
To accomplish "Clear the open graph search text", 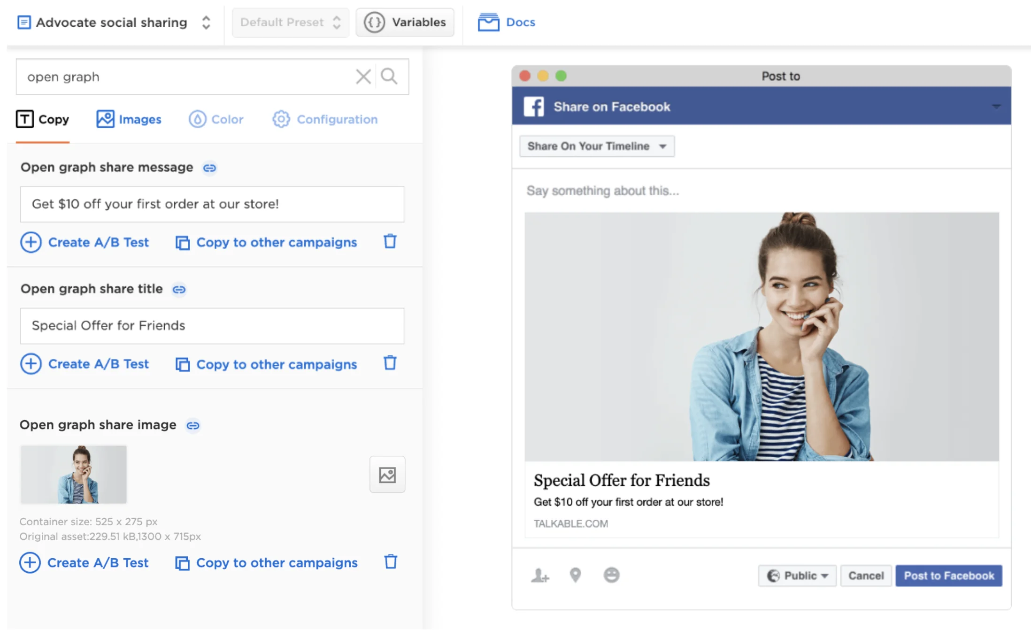I will click(363, 77).
